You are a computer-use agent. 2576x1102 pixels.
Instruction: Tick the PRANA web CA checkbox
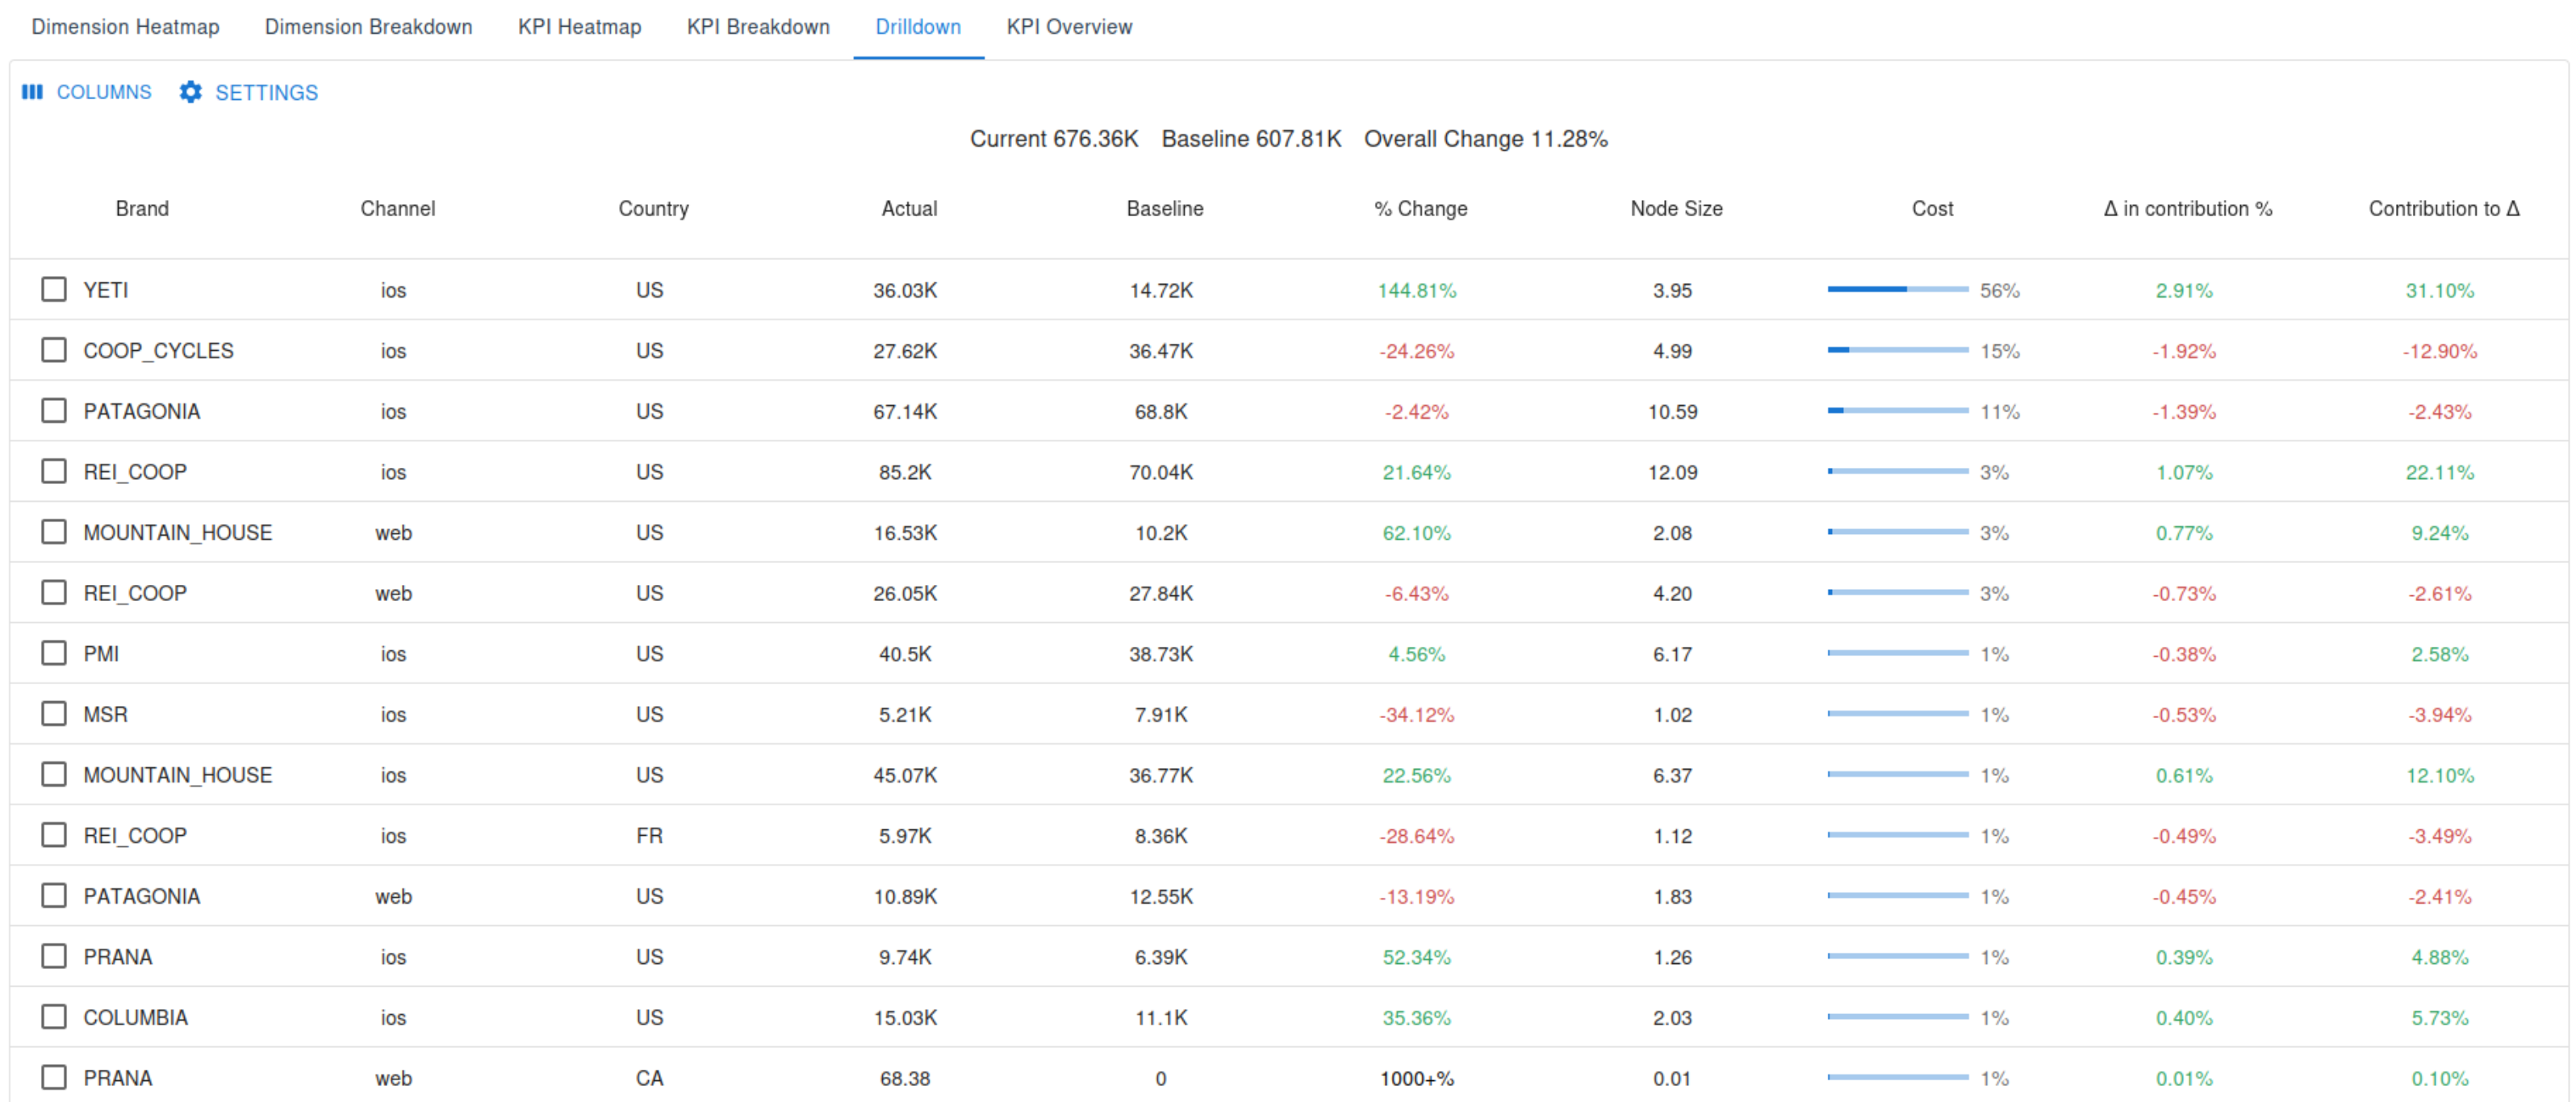point(54,1078)
